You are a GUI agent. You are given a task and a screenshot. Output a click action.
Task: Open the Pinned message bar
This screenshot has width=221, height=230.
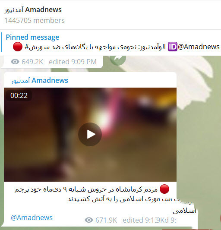pyautogui.click(x=110, y=42)
